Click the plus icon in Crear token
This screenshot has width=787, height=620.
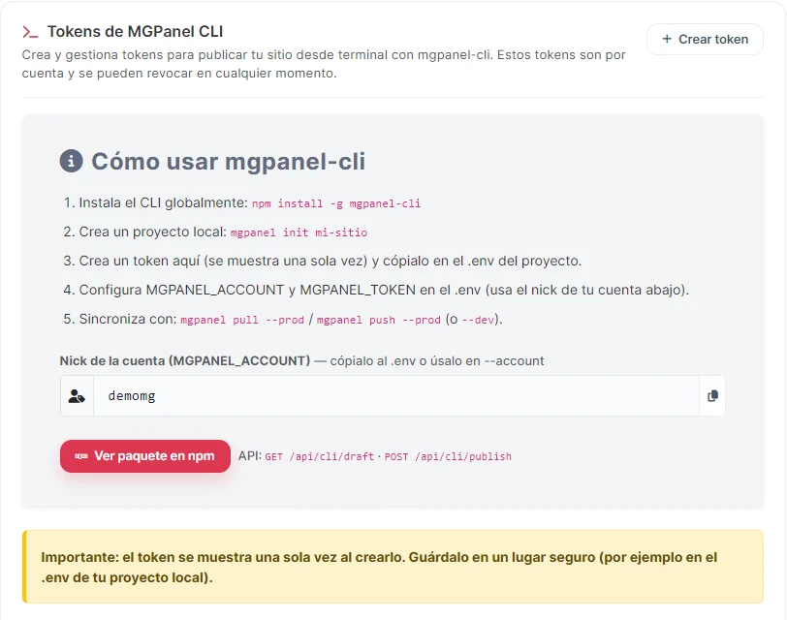tap(667, 39)
